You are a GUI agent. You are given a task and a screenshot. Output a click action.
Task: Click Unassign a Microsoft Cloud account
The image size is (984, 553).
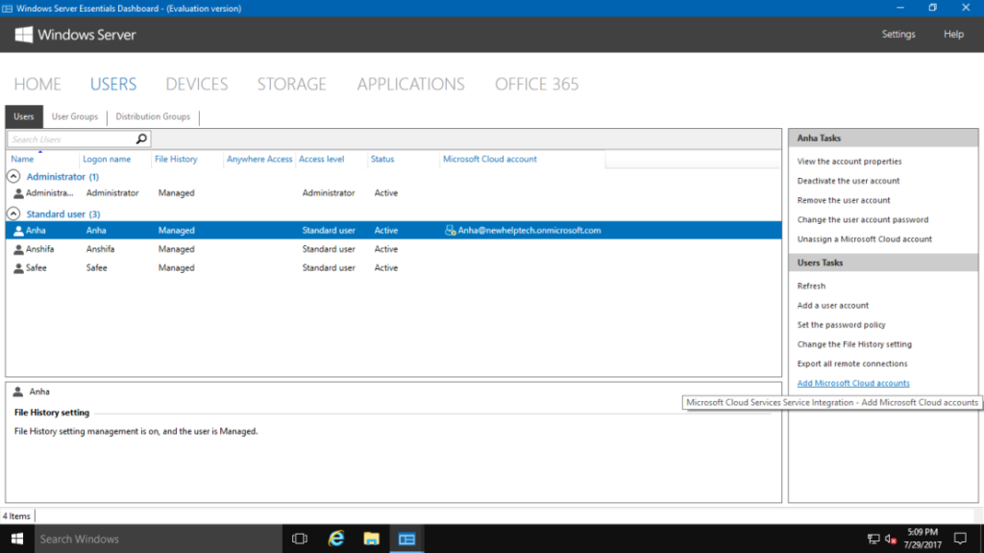864,239
